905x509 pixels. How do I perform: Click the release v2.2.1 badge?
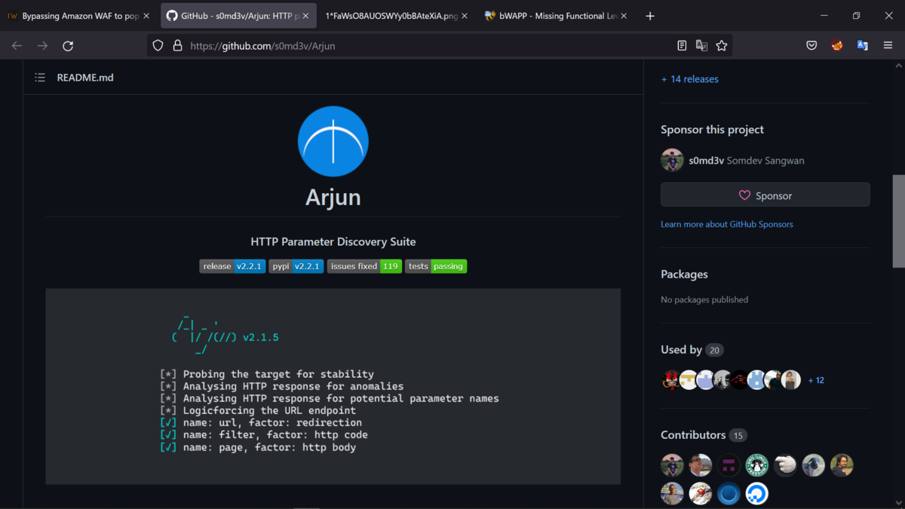tap(232, 266)
